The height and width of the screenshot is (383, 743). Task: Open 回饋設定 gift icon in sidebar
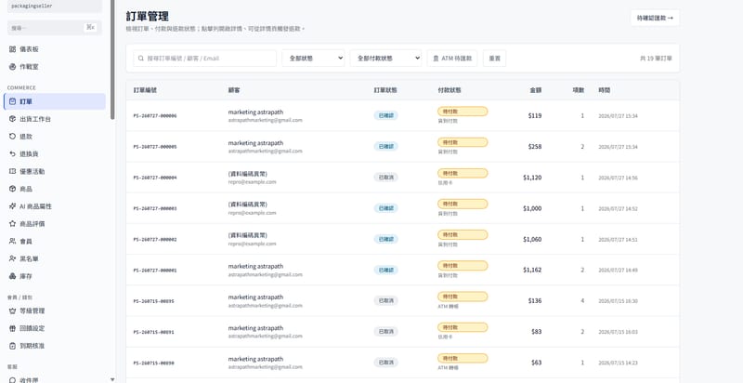pyautogui.click(x=13, y=328)
